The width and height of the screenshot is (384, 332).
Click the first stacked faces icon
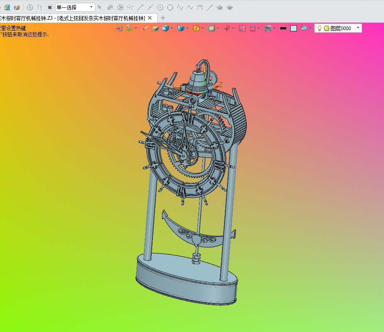(x=219, y=7)
